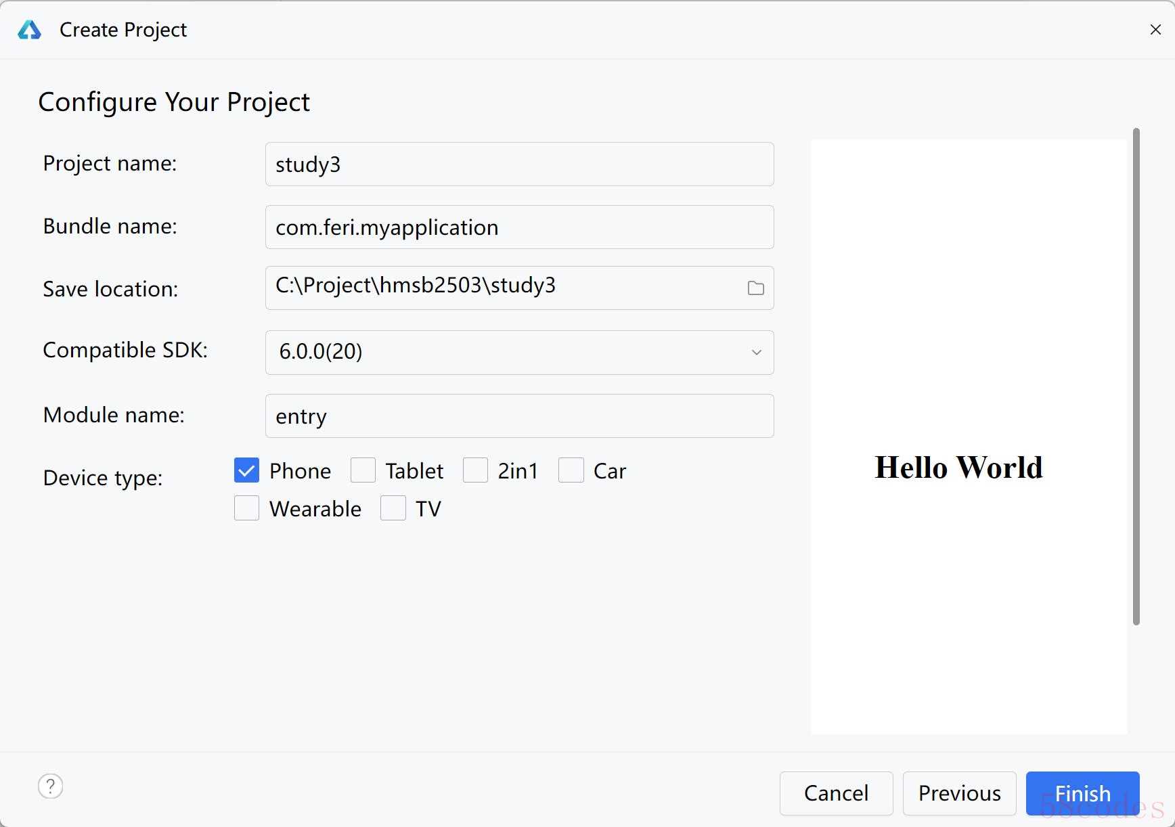Image resolution: width=1175 pixels, height=827 pixels.
Task: Click the Project name field containing study3
Action: [x=519, y=164]
